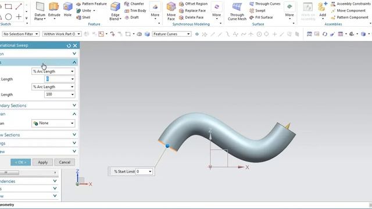This screenshot has width=372, height=209.
Task: Toggle the Enable Snap Point option
Action: (197, 34)
